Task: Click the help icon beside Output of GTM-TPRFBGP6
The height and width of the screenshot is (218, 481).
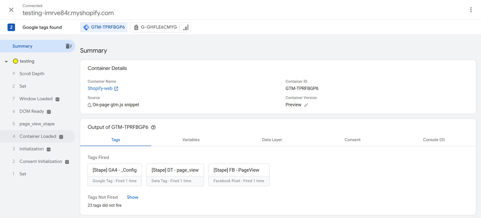Action: click(x=153, y=127)
